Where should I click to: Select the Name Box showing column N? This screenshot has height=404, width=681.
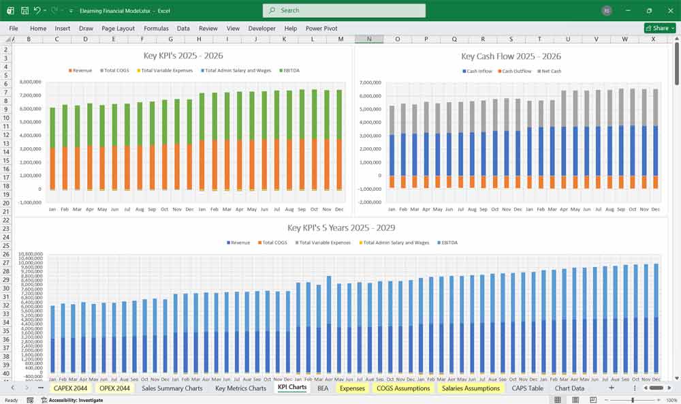pyautogui.click(x=370, y=39)
